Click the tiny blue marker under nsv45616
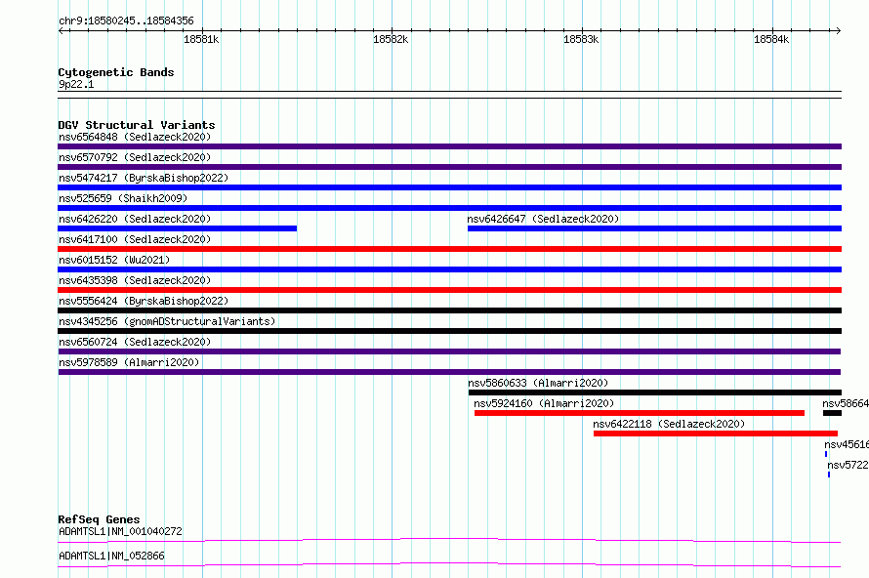 (826, 454)
